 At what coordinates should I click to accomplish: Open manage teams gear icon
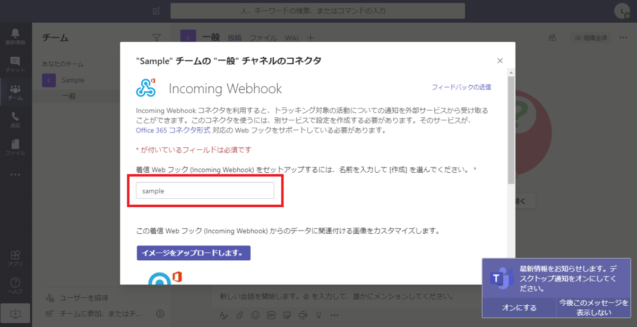pyautogui.click(x=160, y=313)
